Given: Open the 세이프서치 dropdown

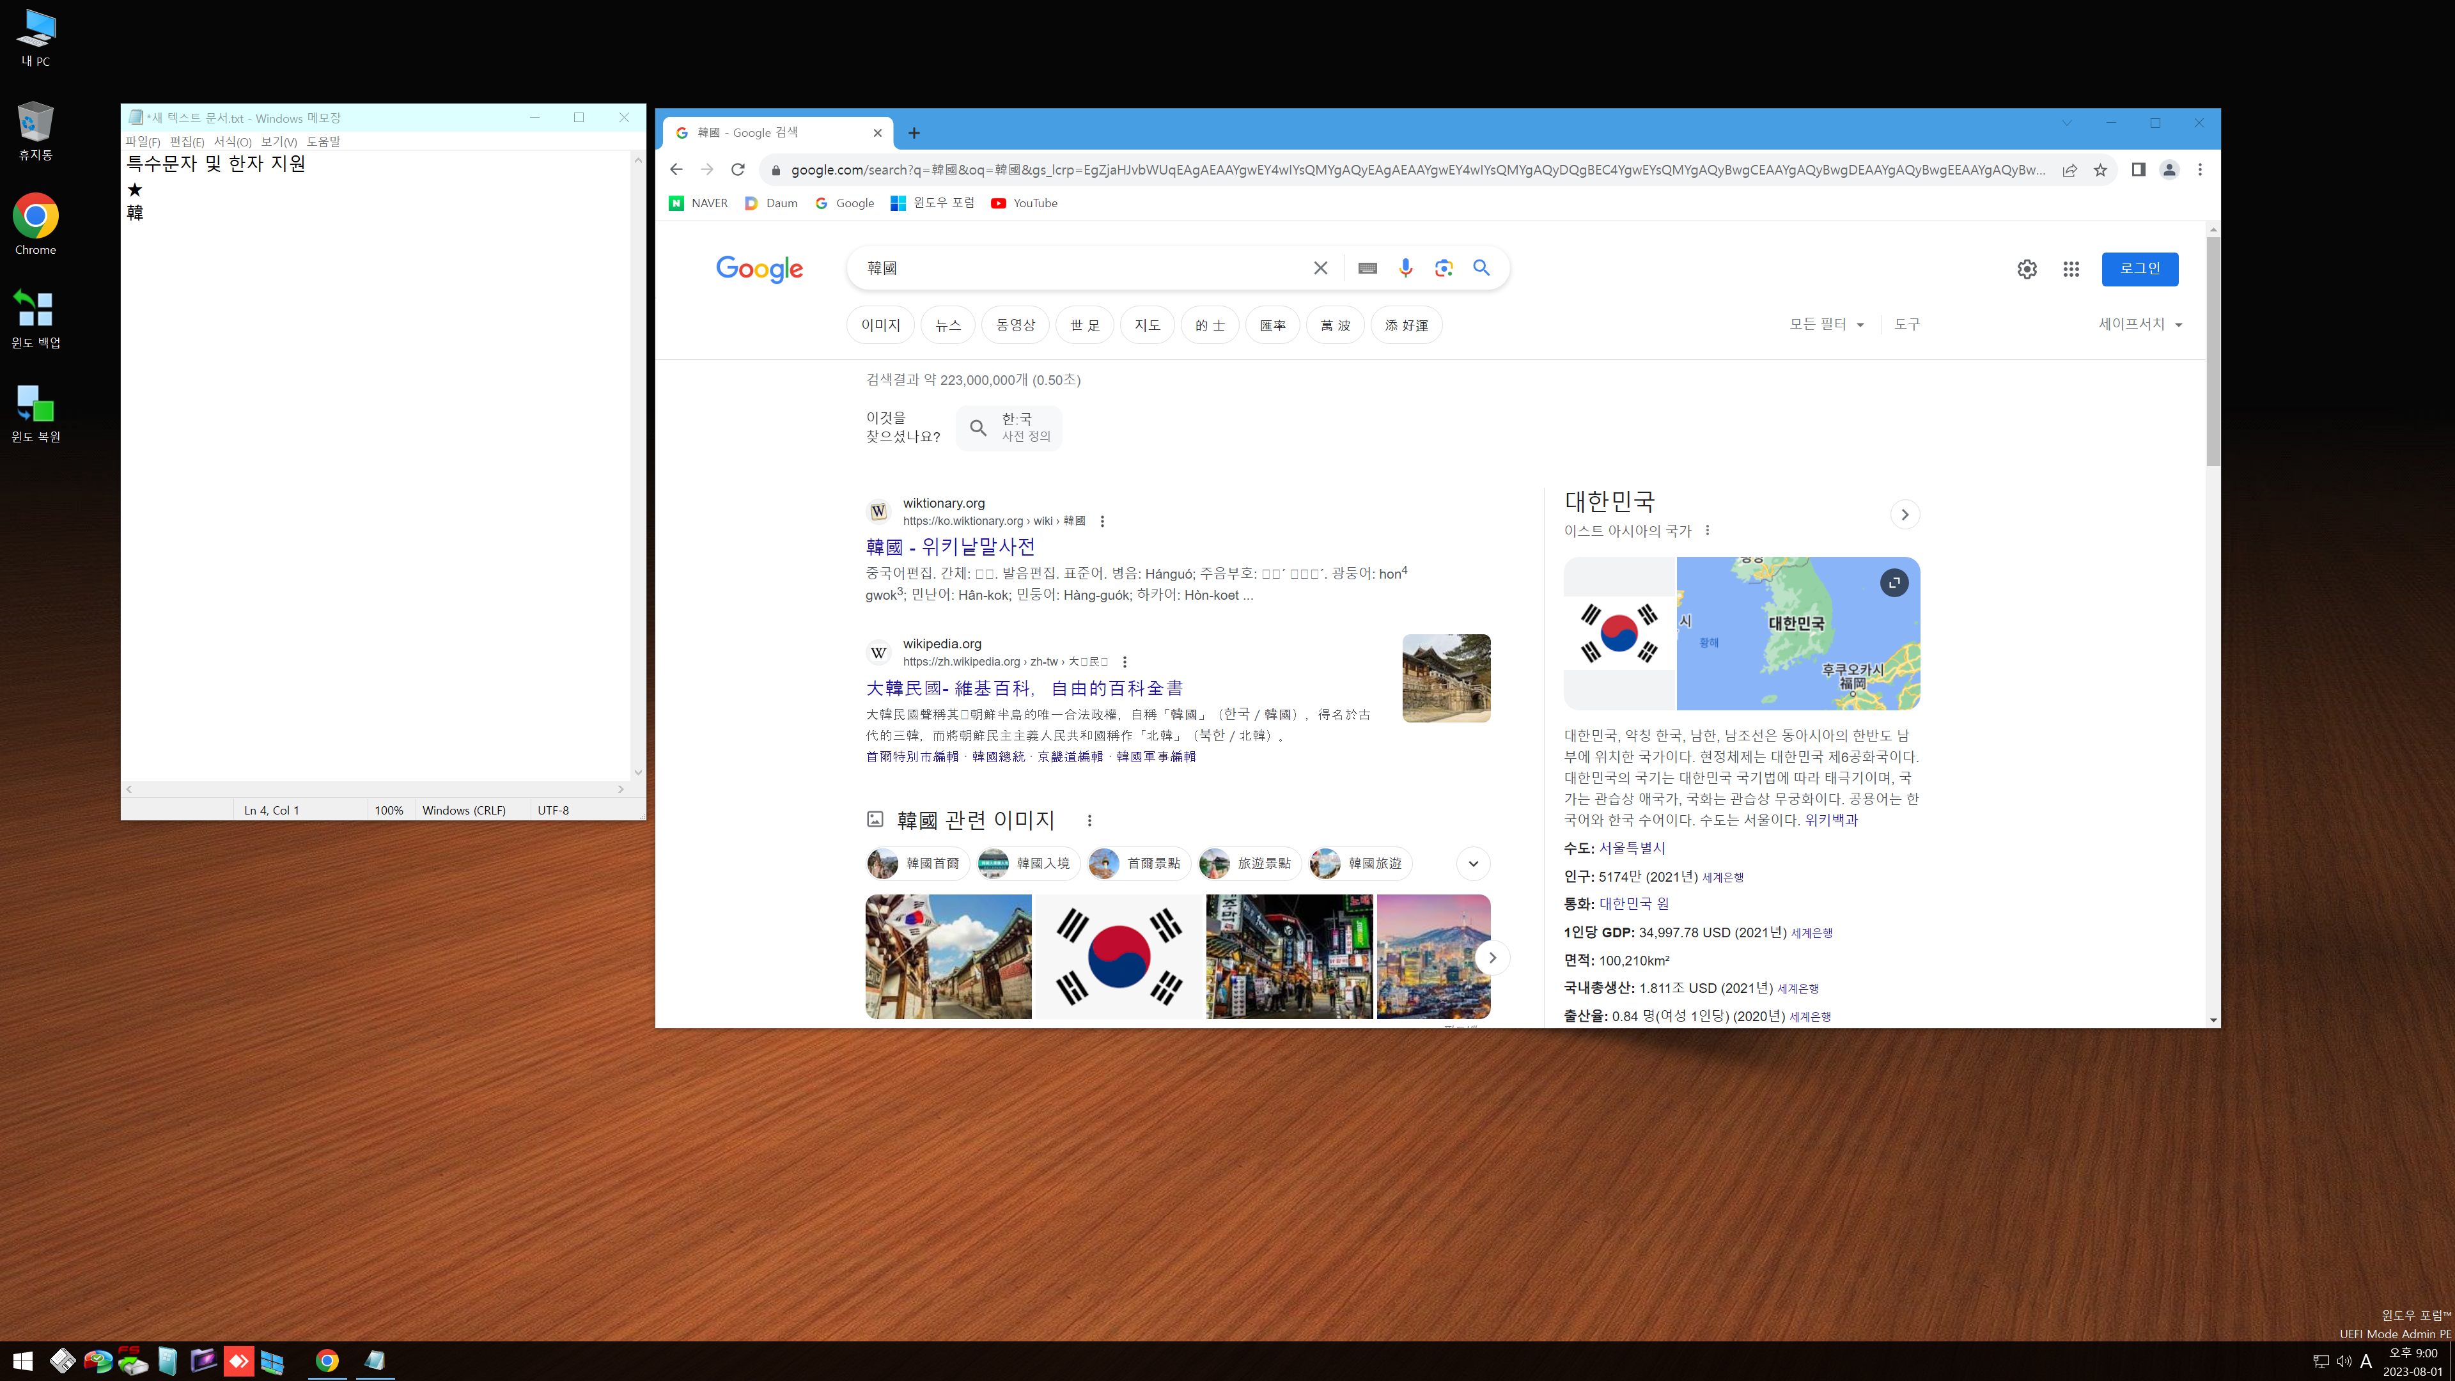Looking at the screenshot, I should click(x=2140, y=324).
